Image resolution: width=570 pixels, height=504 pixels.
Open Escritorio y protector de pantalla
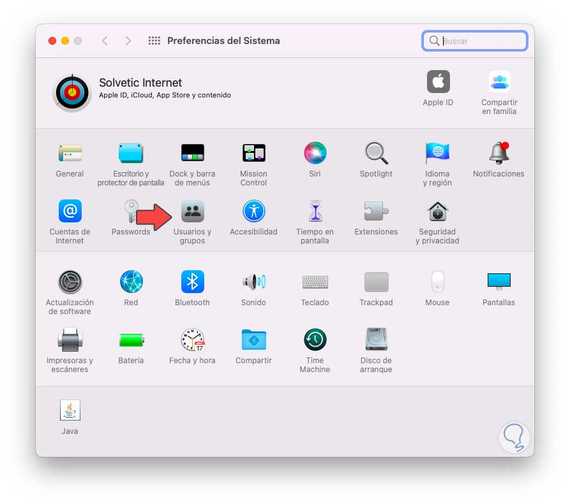click(x=131, y=153)
